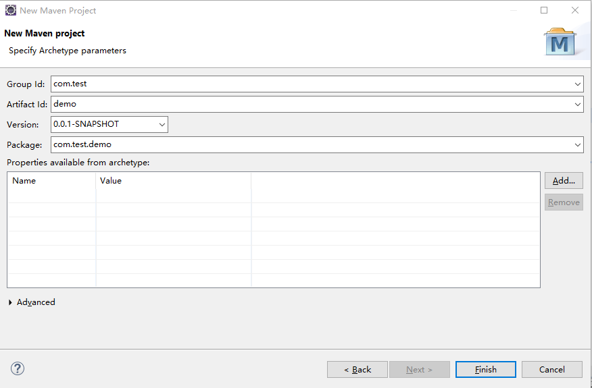This screenshot has height=388, width=592.
Task: Go back with the Back button
Action: click(357, 370)
